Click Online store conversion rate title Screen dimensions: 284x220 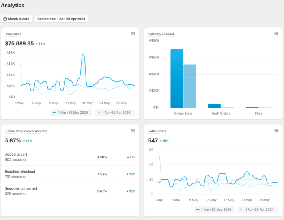(26, 131)
